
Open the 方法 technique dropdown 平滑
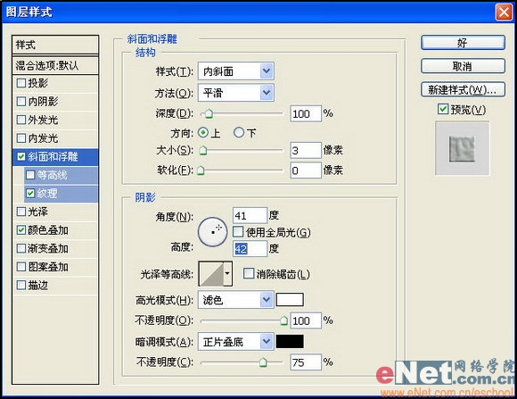[x=235, y=93]
